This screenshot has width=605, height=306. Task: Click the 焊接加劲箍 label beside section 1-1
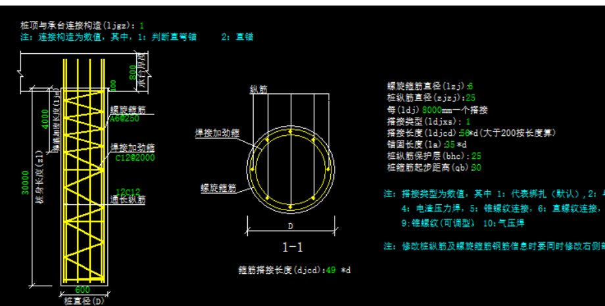[x=217, y=133]
